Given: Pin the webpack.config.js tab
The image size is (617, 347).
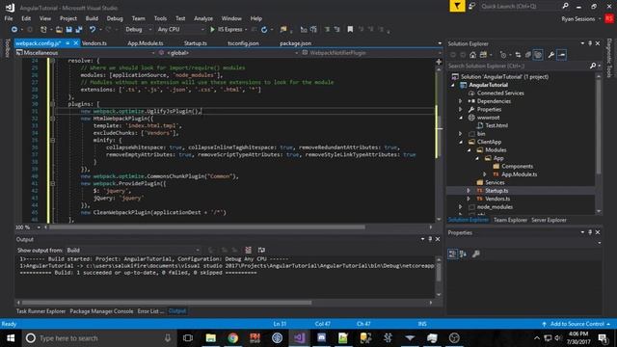Looking at the screenshot, I should 67,43.
